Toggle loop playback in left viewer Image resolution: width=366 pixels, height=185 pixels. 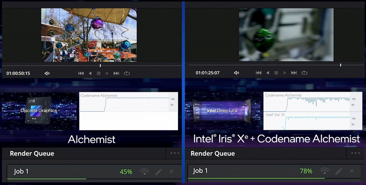pyautogui.click(x=127, y=74)
